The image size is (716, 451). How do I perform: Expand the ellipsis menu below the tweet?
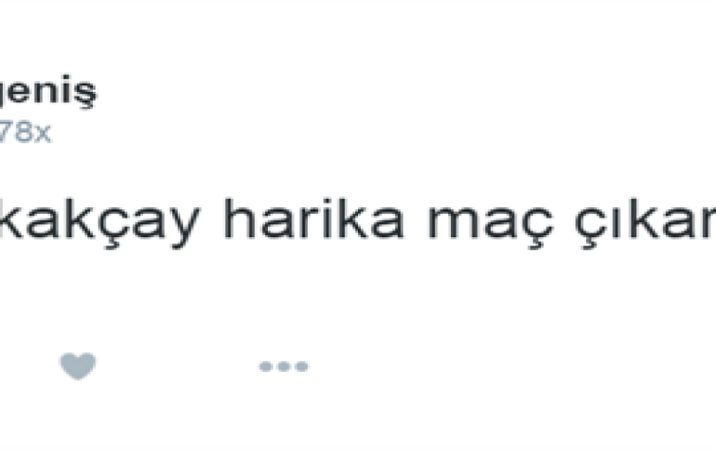[x=284, y=366]
